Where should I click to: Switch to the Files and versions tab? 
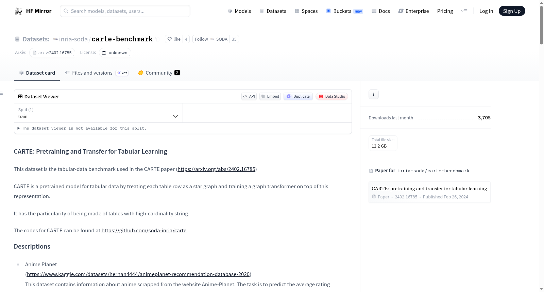coord(97,73)
